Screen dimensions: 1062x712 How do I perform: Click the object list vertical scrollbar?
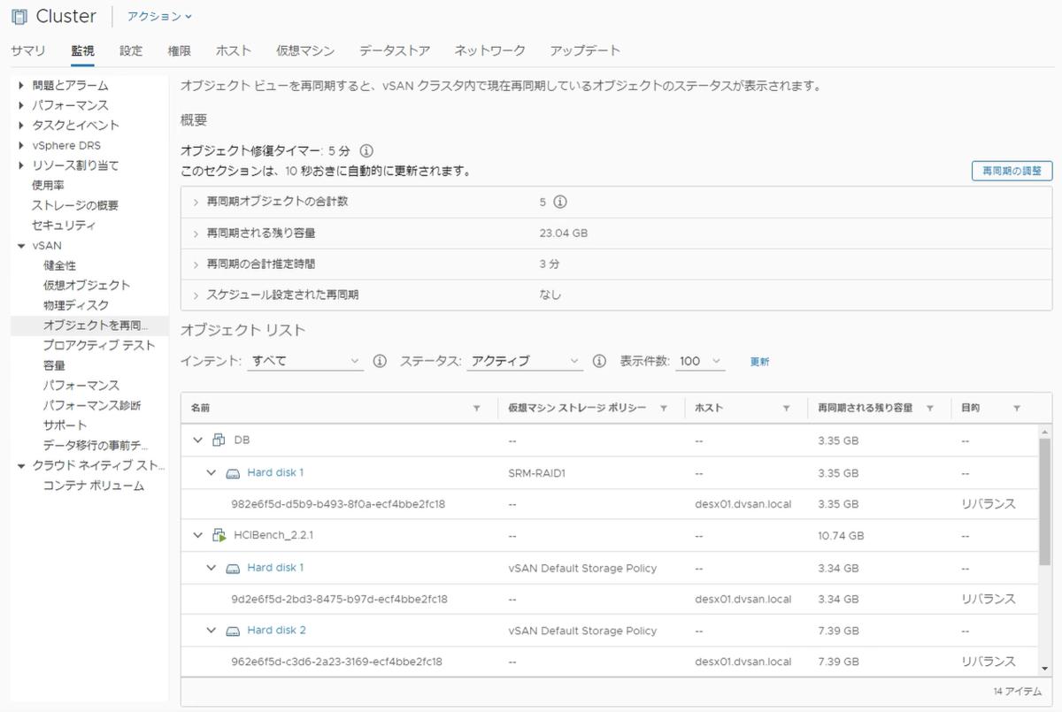(x=1045, y=500)
